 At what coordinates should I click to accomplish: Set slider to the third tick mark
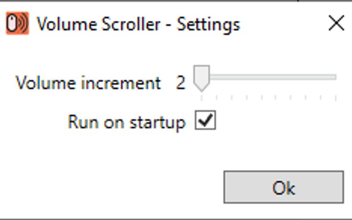point(231,77)
